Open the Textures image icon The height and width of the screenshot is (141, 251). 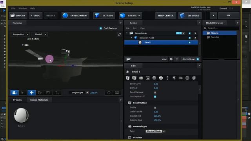[x=147, y=78]
